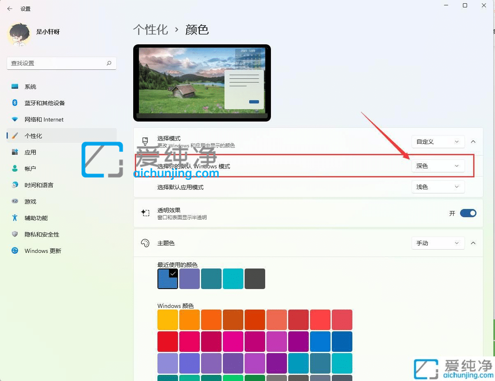Viewport: 495px width, 381px height.
Task: Open the 深色 Windows mode dropdown
Action: click(438, 166)
